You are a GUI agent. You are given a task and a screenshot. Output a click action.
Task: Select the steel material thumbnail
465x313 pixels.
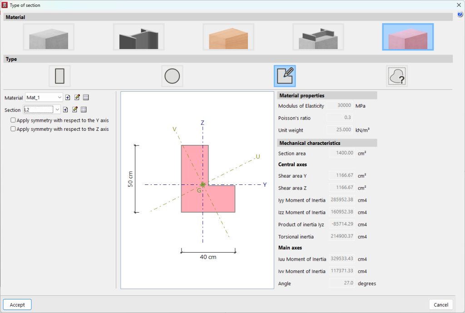tap(139, 36)
